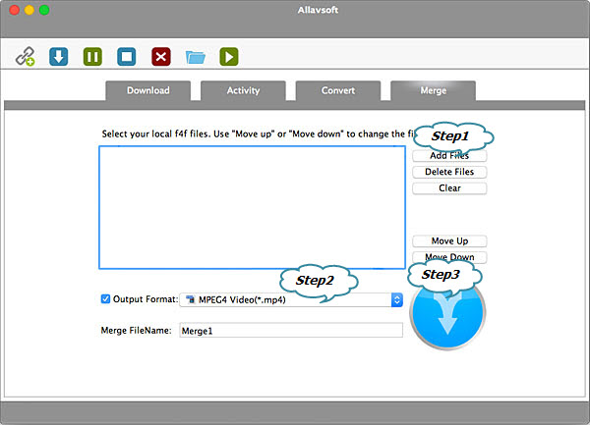Delete item with red X icon

[x=161, y=57]
